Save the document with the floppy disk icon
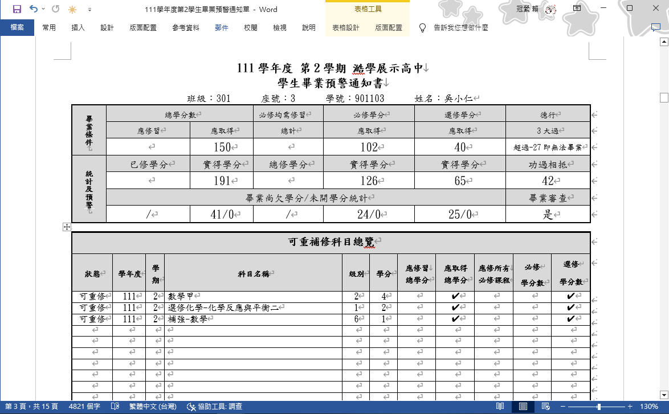Image resolution: width=669 pixels, height=414 pixels. coord(17,9)
